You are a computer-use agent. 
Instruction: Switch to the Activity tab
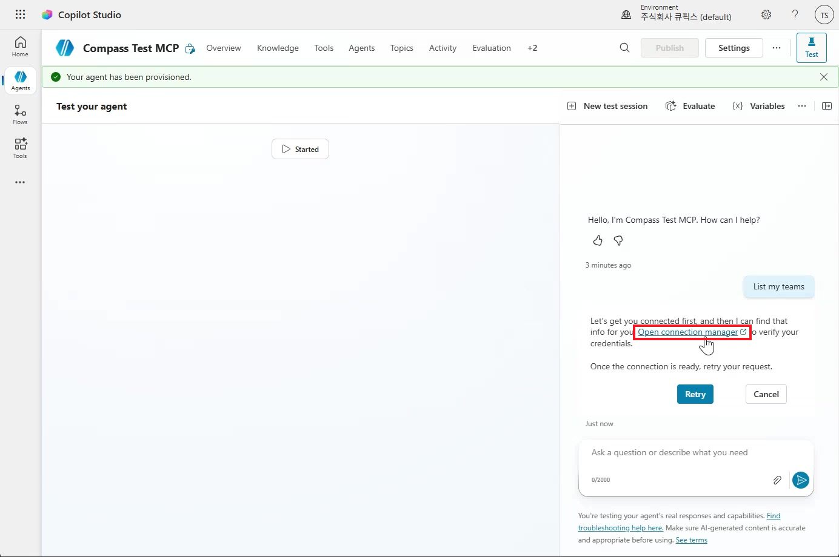coord(443,48)
